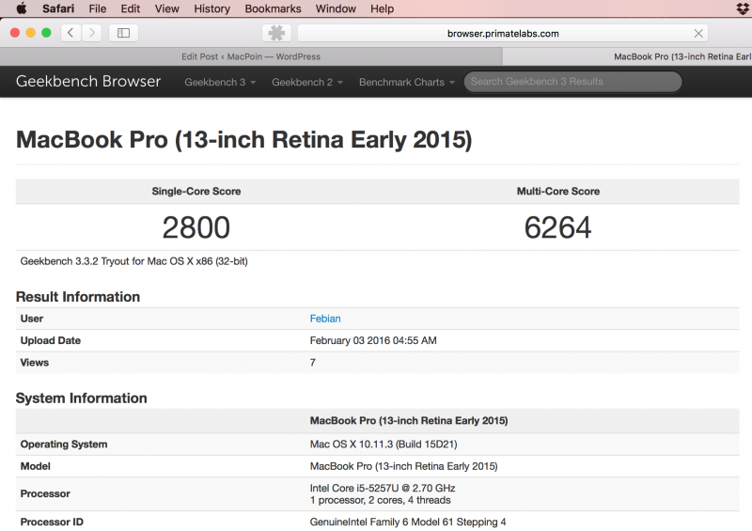Expand the Benchmark Charts dropdown
The height and width of the screenshot is (531, 752).
(x=406, y=82)
